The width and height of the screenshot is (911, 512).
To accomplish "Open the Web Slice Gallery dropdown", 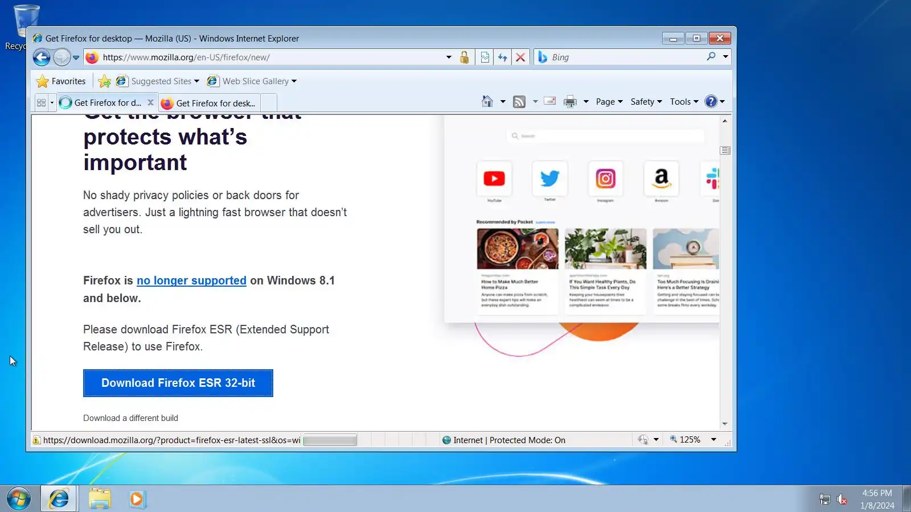I will [252, 81].
